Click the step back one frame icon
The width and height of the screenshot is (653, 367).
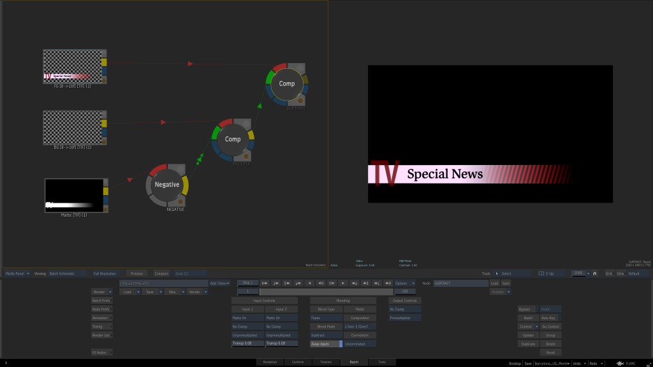[321, 283]
